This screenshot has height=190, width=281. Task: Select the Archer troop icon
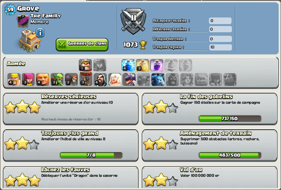tap(28, 79)
